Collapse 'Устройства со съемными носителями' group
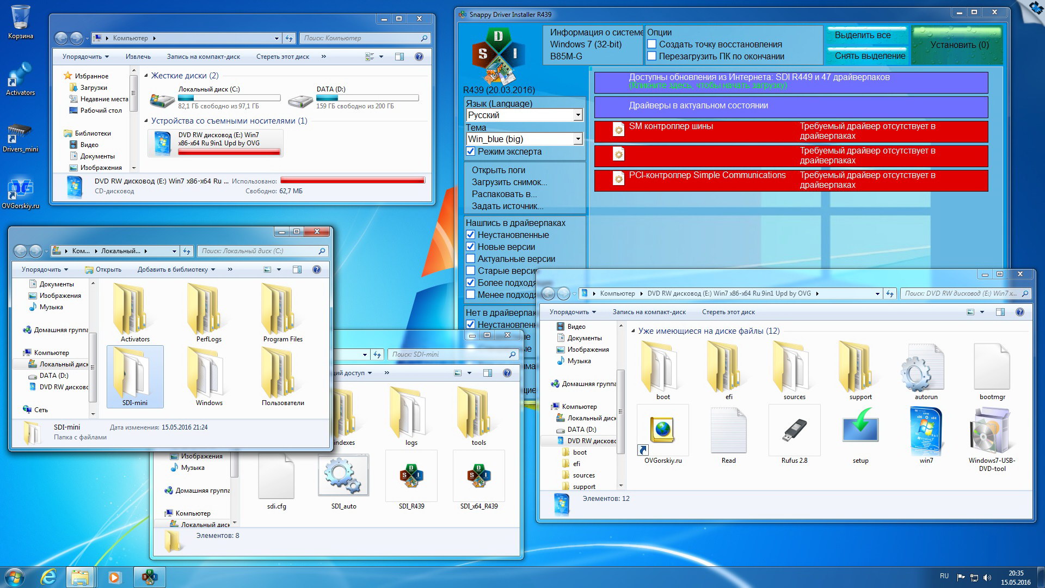Viewport: 1045px width, 588px height. (146, 121)
